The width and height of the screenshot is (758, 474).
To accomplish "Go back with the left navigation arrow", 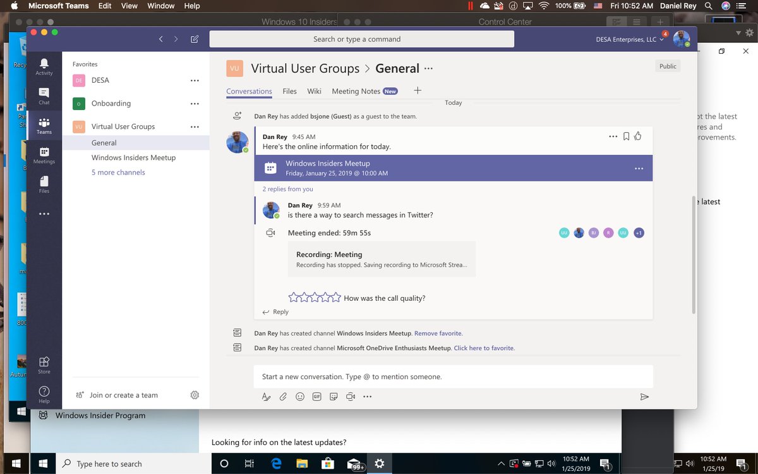I will pyautogui.click(x=161, y=39).
